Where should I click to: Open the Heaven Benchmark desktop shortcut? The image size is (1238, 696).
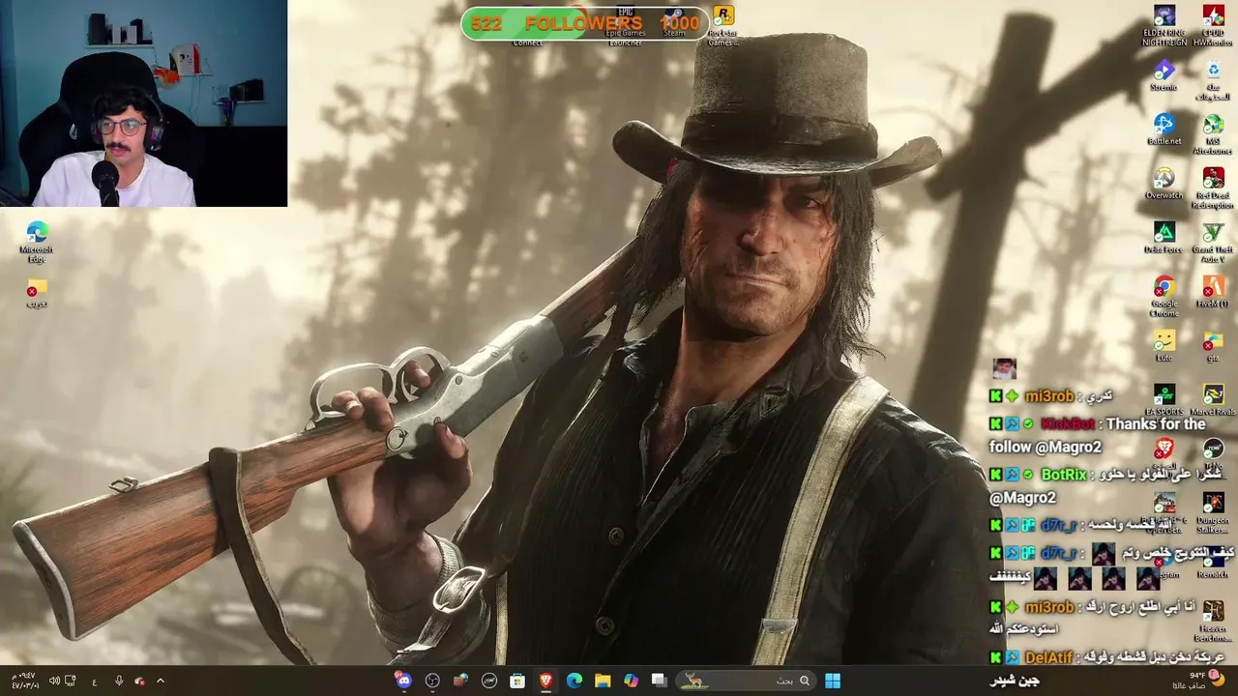1213,621
